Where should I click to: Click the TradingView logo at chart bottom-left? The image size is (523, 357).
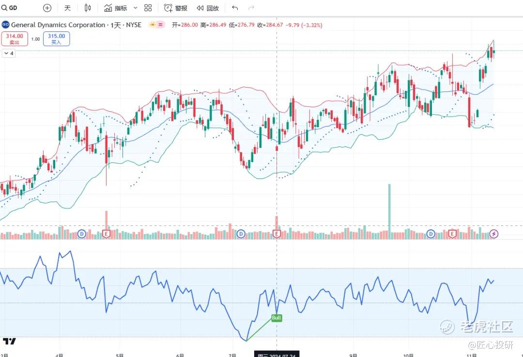point(9,342)
